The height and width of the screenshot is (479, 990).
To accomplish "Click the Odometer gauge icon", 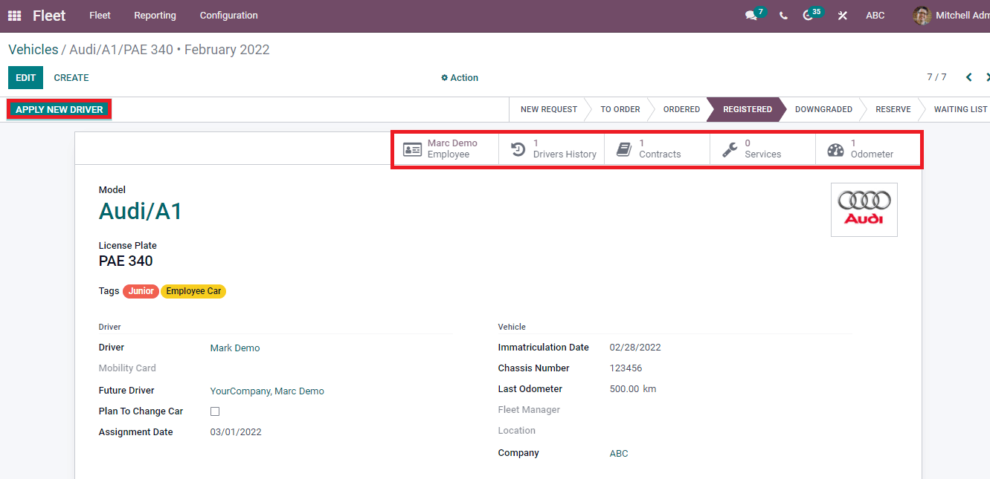I will coord(836,149).
